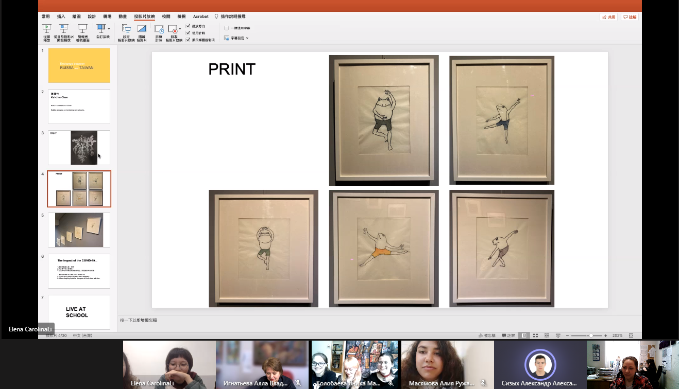
Task: Click the zoom slider in status bar
Action: 590,335
